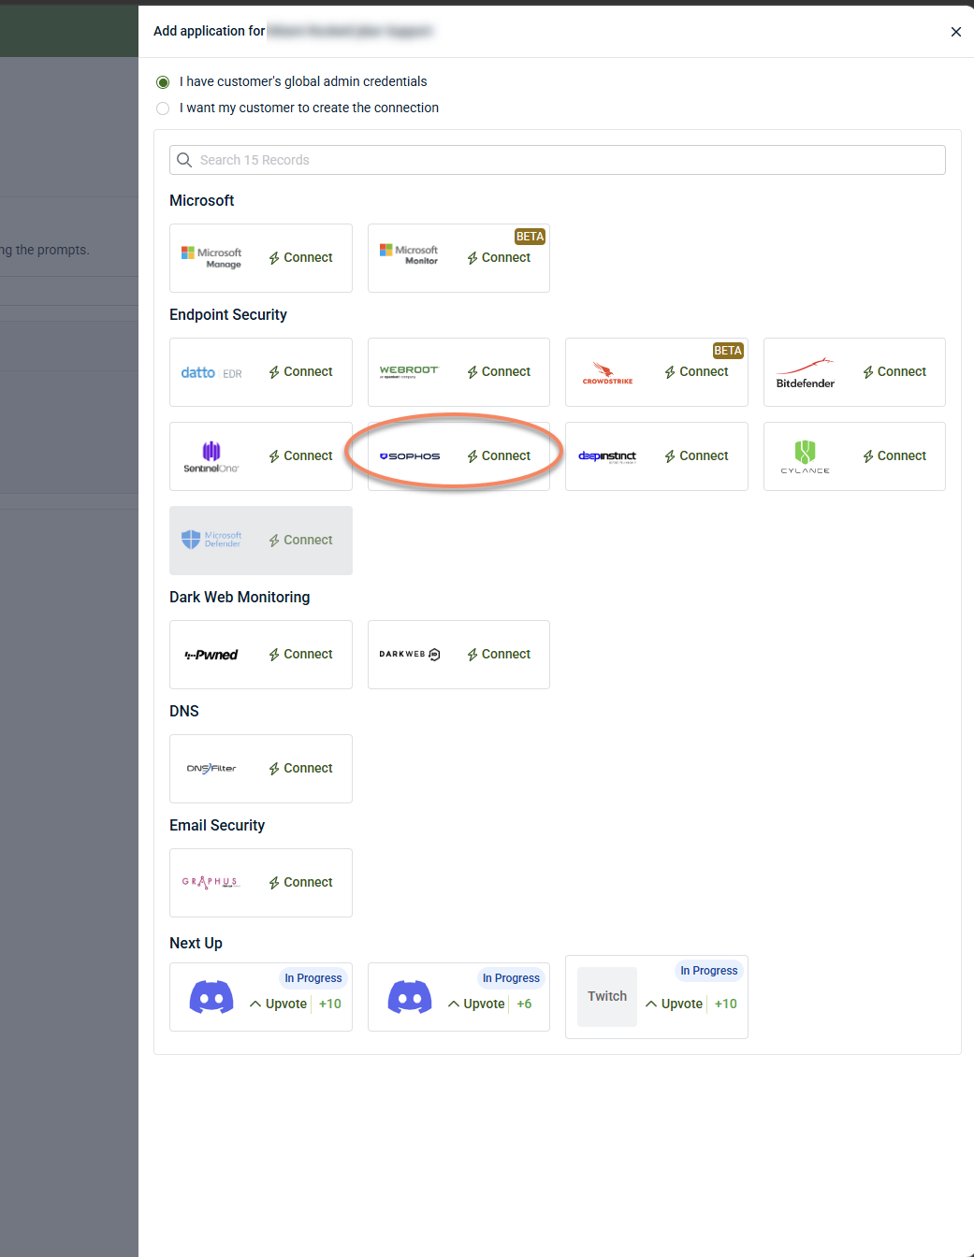Select 'I have customer's global admin credentials' radio

[163, 82]
